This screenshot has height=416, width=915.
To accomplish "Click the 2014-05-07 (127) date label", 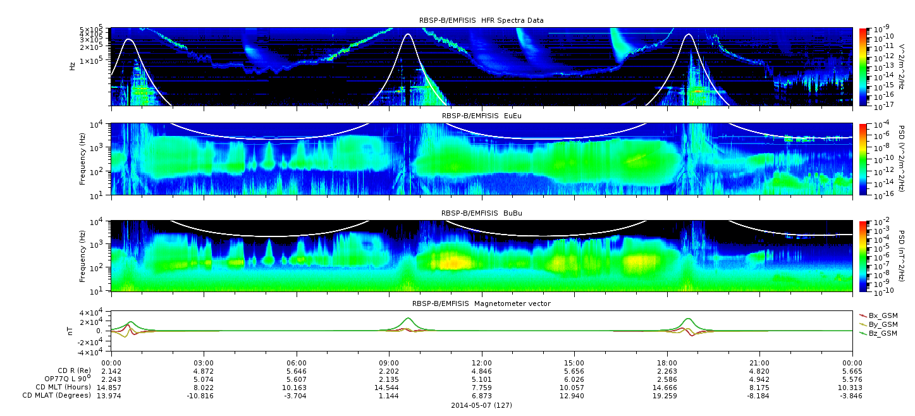I will (x=481, y=405).
